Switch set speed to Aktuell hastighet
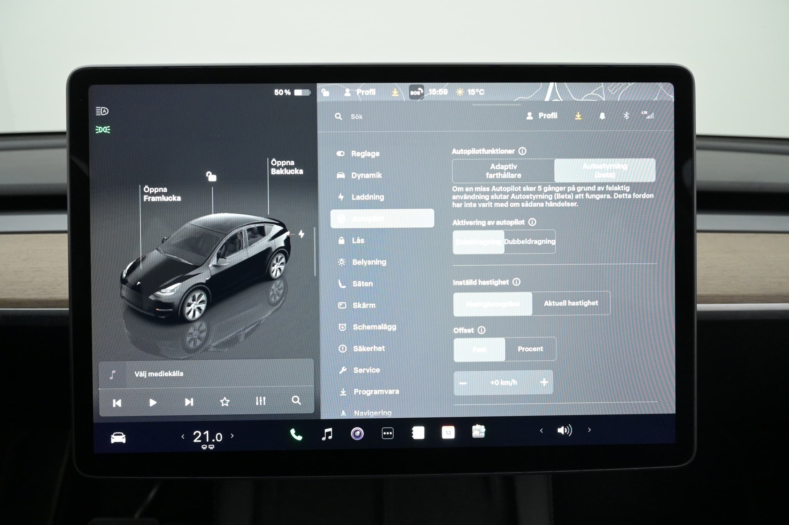This screenshot has width=789, height=525. [571, 303]
